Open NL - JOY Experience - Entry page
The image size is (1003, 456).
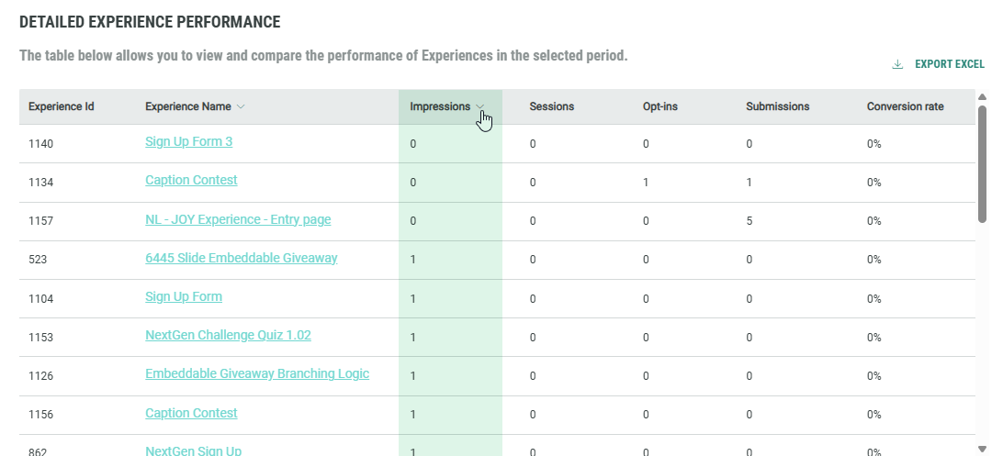[238, 219]
